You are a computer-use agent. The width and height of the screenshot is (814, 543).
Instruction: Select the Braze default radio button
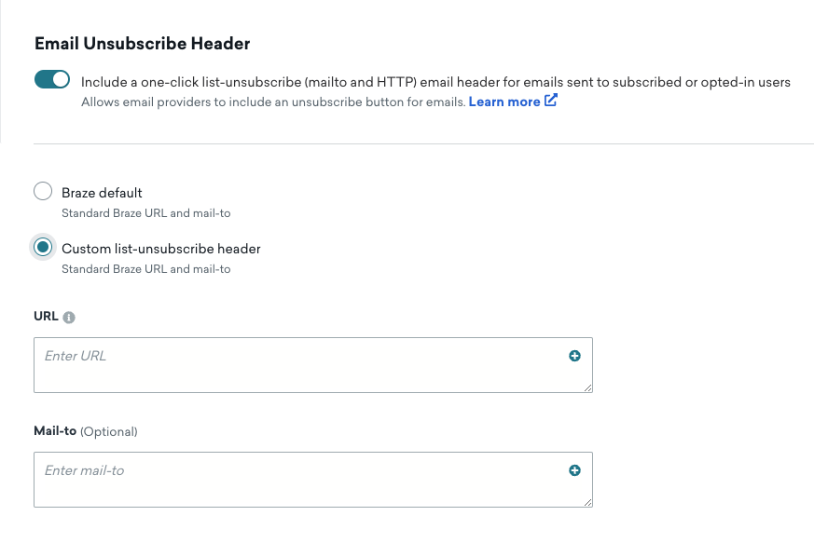point(43,191)
